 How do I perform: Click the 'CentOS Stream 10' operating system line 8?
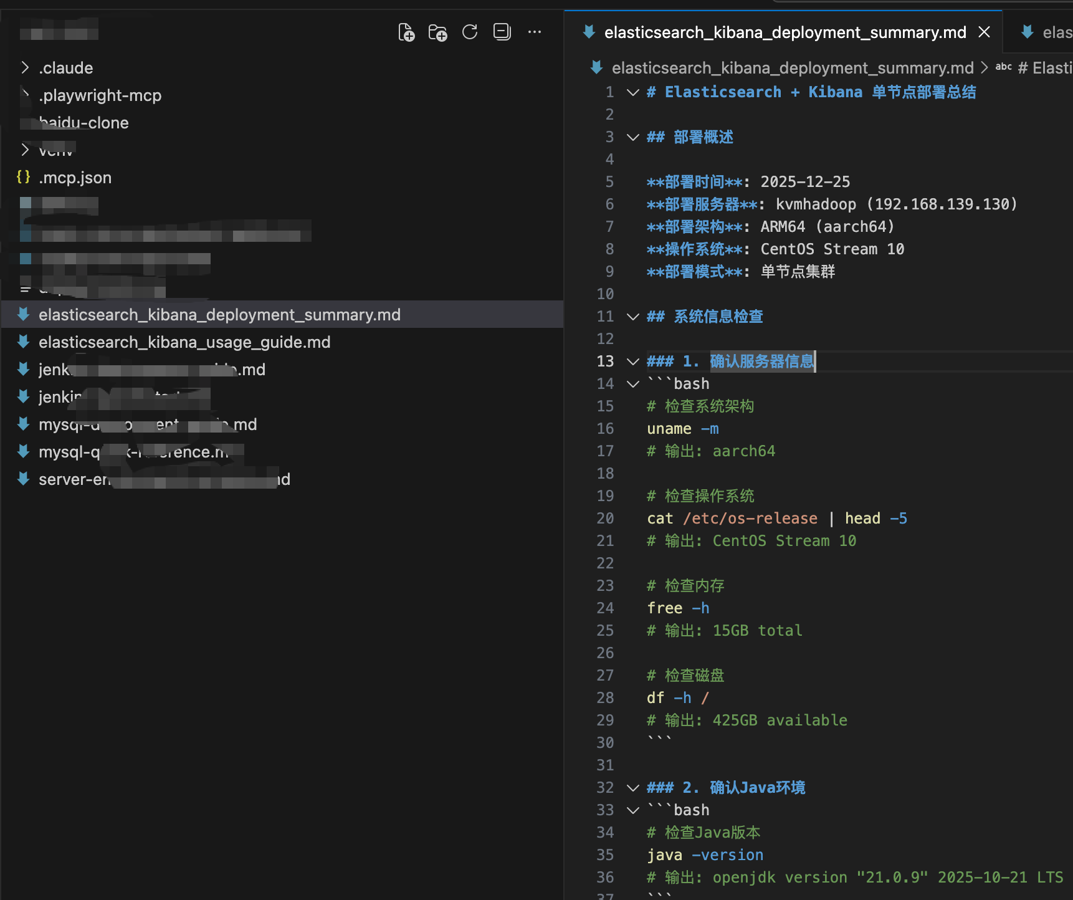(x=776, y=249)
